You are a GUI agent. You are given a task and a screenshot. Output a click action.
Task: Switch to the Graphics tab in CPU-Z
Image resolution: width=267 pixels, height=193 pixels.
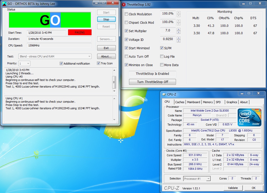232,102
